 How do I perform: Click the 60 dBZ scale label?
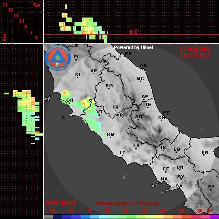point(200,211)
